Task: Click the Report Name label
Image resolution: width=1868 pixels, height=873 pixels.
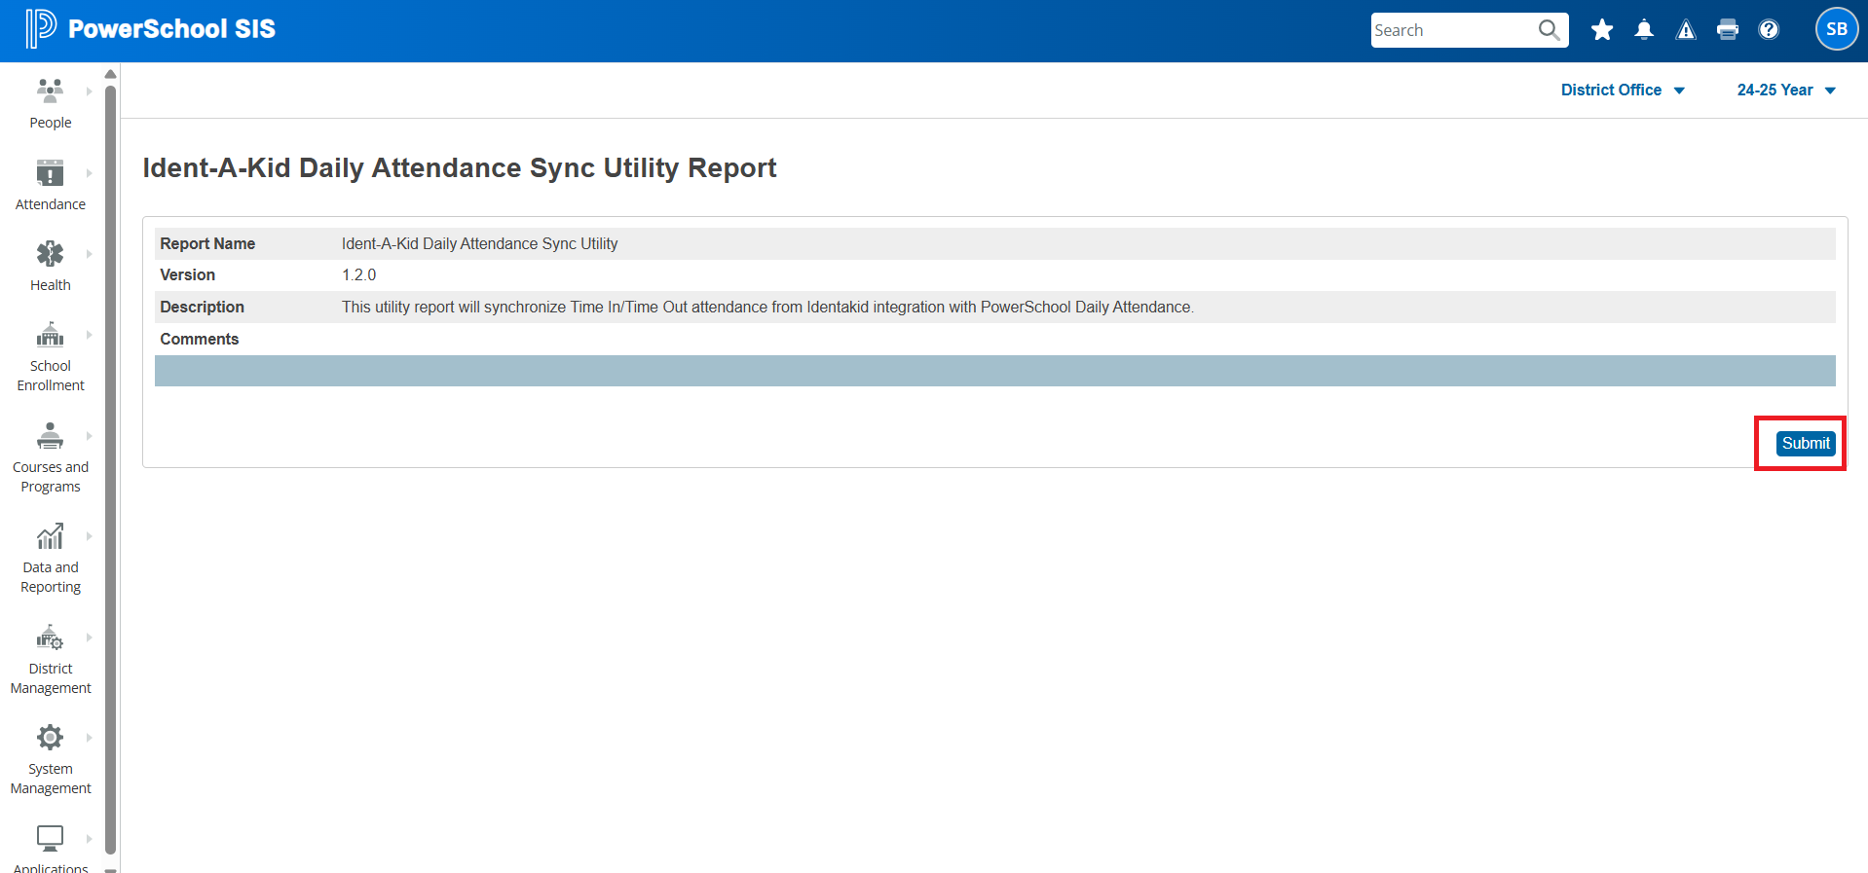Action: click(207, 243)
